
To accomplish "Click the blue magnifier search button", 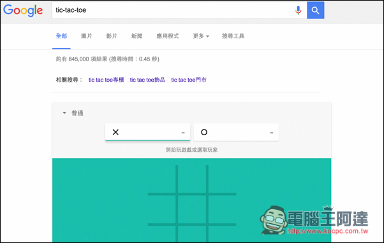I will [x=315, y=10].
